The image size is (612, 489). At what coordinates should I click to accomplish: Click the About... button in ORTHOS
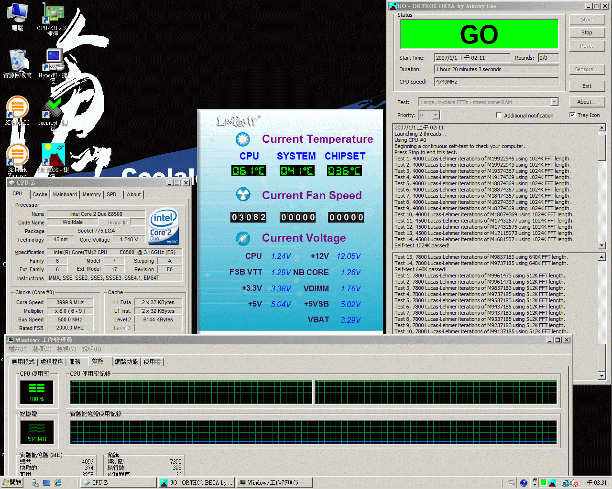(x=587, y=102)
